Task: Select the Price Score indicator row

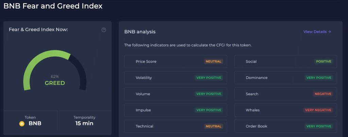Action: (x=176, y=62)
